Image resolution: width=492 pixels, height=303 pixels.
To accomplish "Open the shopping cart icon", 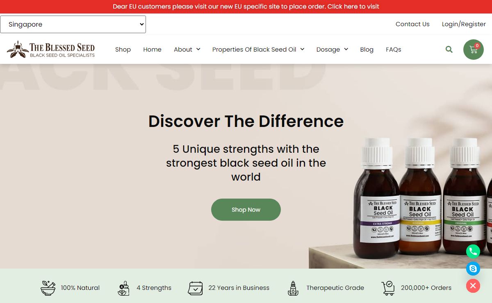I will click(474, 50).
